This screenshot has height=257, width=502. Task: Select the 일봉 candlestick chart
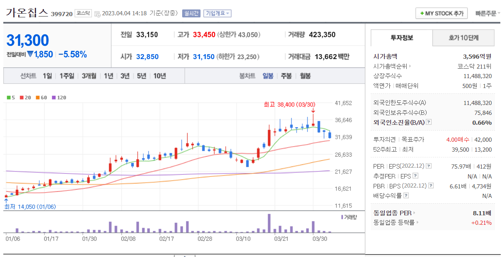tap(268, 76)
